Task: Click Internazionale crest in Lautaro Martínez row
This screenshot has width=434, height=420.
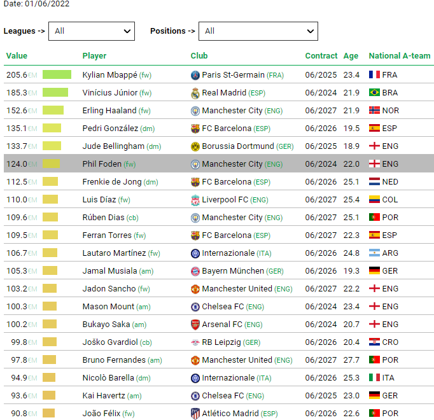Action: click(x=195, y=253)
